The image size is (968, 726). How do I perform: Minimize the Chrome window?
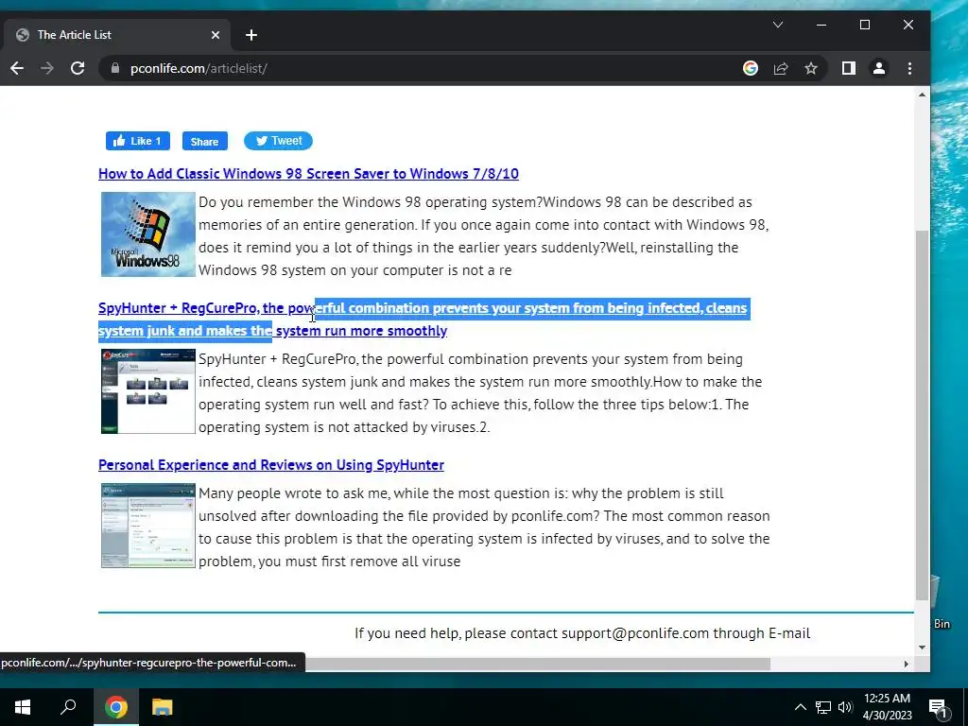[x=821, y=25]
